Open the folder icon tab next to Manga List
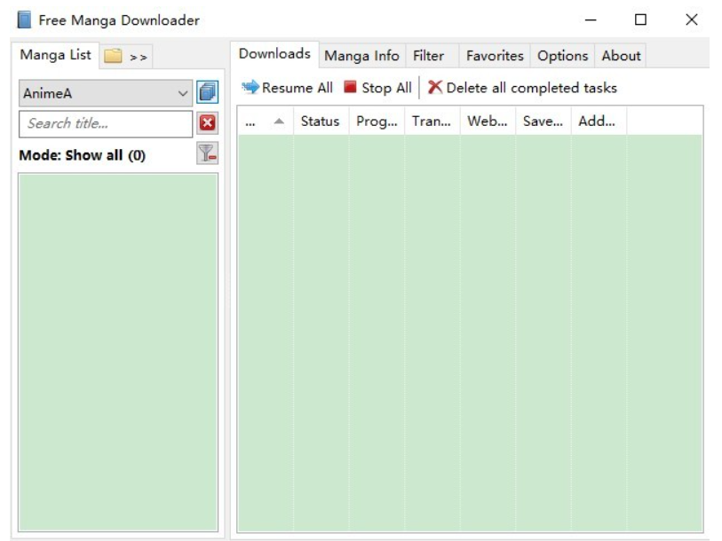Image resolution: width=722 pixels, height=541 pixels. coord(125,56)
